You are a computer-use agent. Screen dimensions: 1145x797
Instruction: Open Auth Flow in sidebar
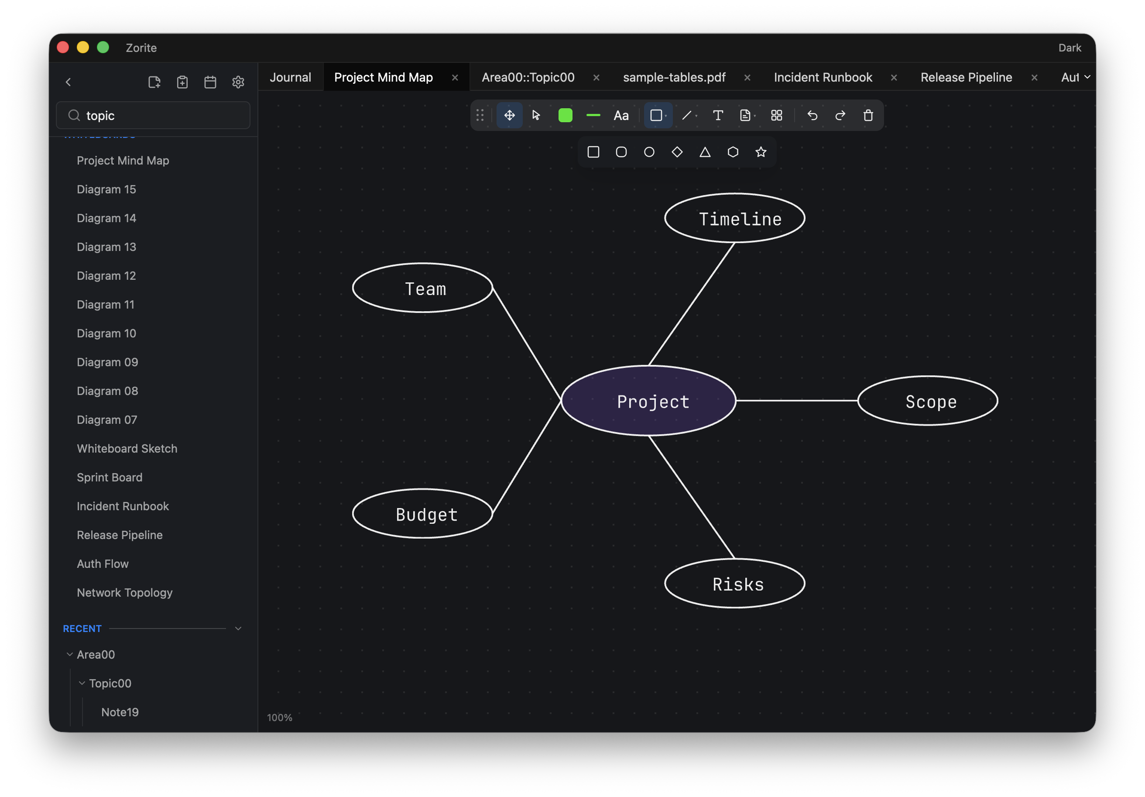point(103,563)
